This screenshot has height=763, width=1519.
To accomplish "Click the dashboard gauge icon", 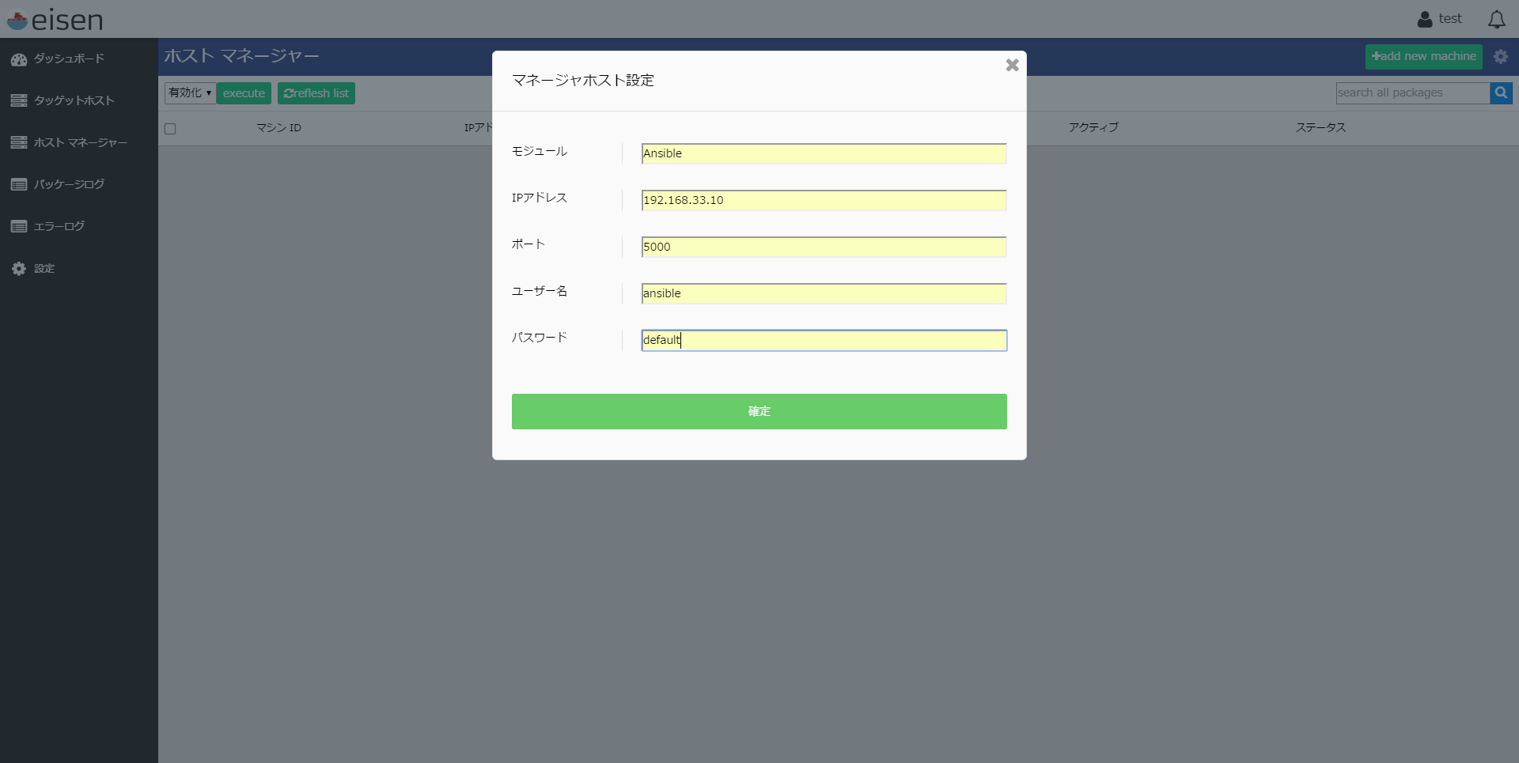I will [19, 59].
